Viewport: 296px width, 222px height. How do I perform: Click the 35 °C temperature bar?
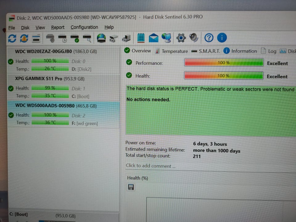pos(50,96)
